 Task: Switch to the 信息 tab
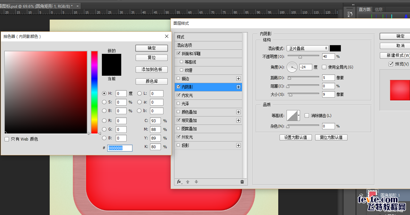[x=379, y=9]
